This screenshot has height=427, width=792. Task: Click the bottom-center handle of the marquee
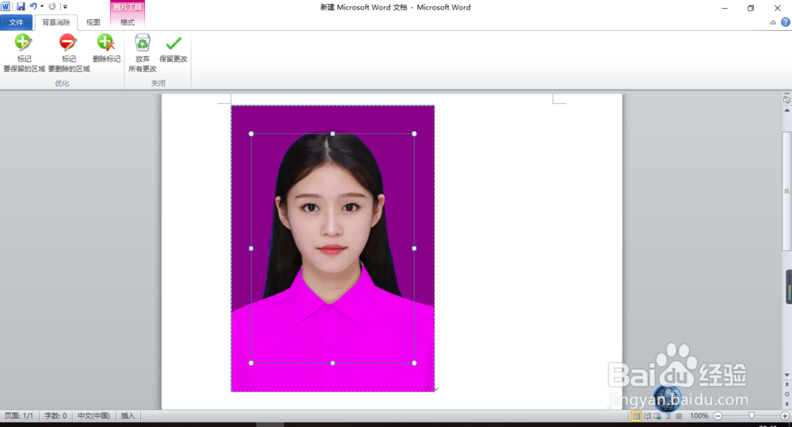click(333, 363)
